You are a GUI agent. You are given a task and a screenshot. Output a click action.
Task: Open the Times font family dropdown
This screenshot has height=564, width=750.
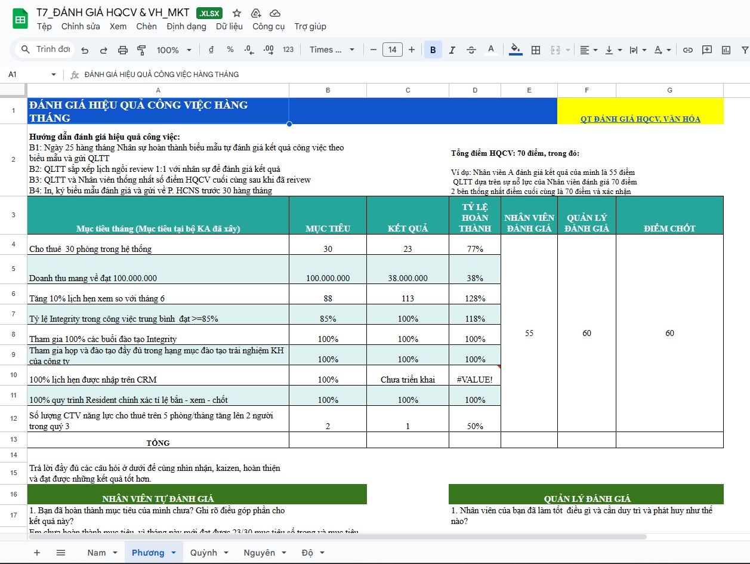332,50
